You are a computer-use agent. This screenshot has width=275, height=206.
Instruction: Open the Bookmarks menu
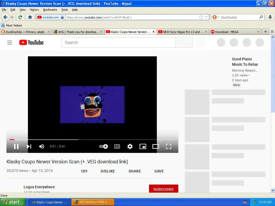[x=50, y=10]
